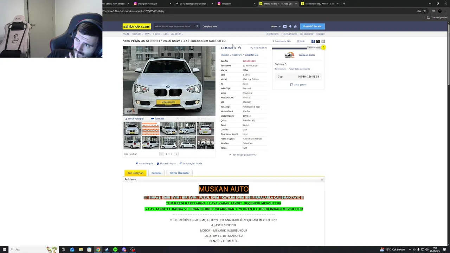The image size is (450, 253).
Task: Report the listing with şikayetim var
Action: click(243, 155)
